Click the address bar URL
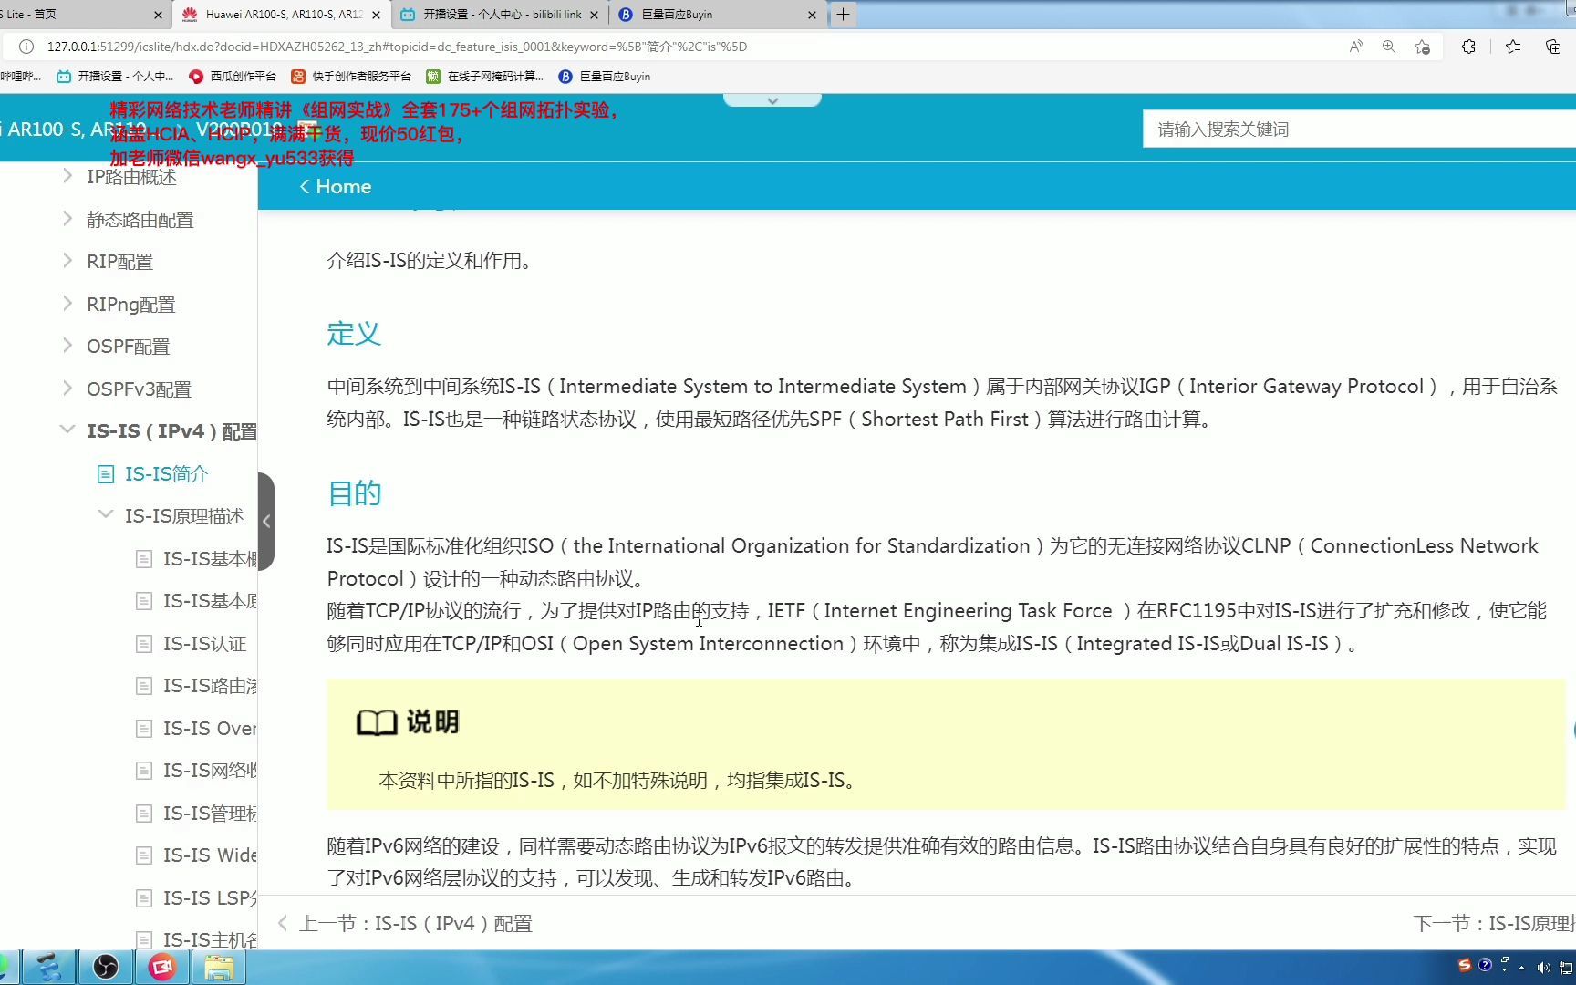The image size is (1576, 985). pos(397,47)
